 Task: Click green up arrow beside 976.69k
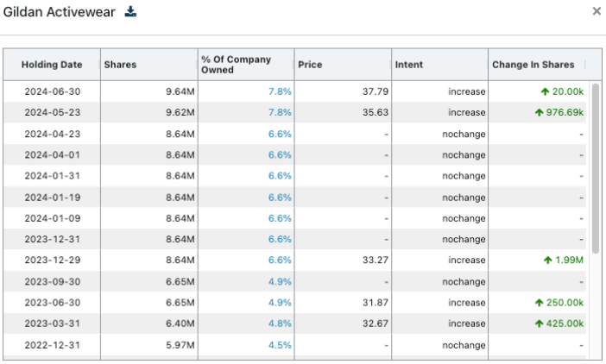point(539,112)
